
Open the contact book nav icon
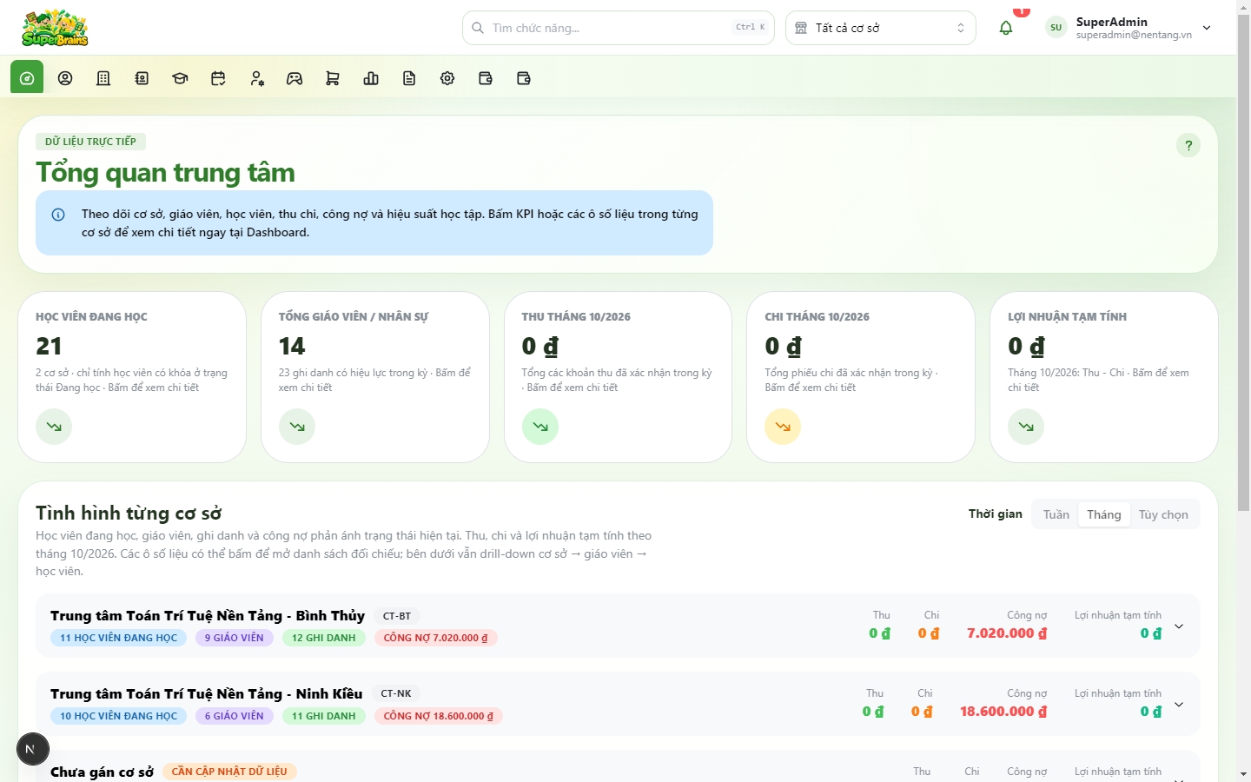click(142, 78)
